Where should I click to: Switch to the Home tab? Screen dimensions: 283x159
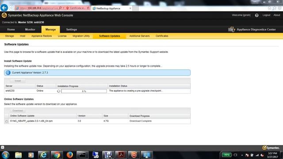11,30
